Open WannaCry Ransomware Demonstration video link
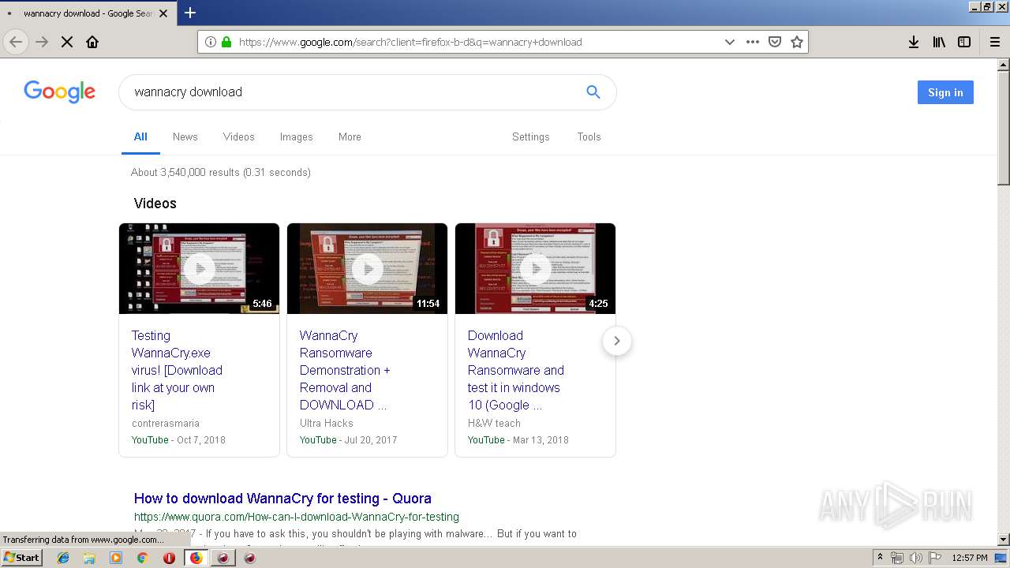Screen dimensions: 1010x568 point(345,370)
